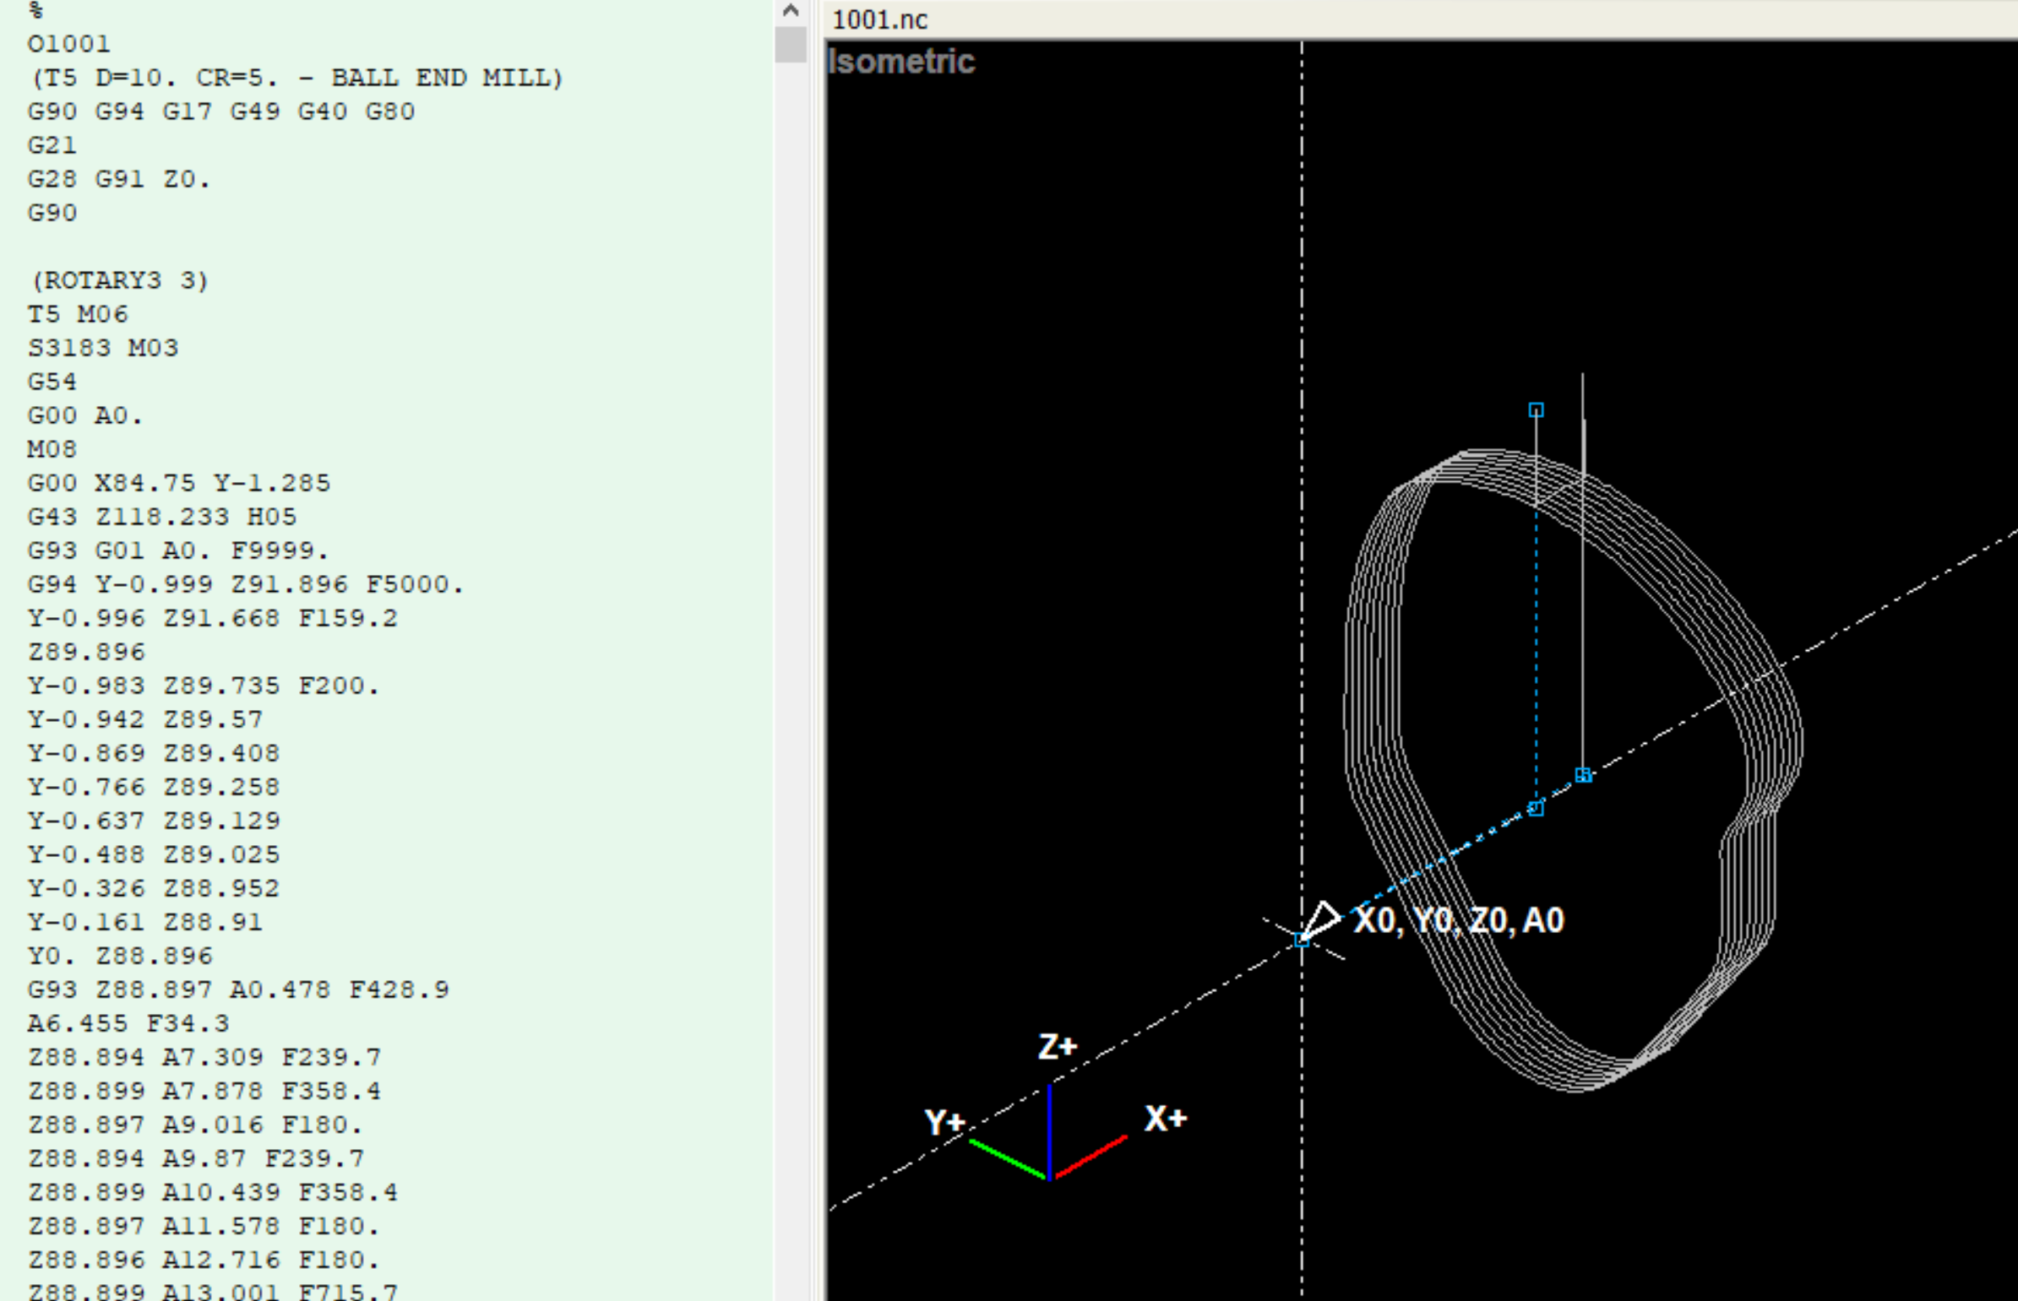The image size is (2018, 1301).
Task: Click the blue square marker at the origin
Action: (1303, 941)
